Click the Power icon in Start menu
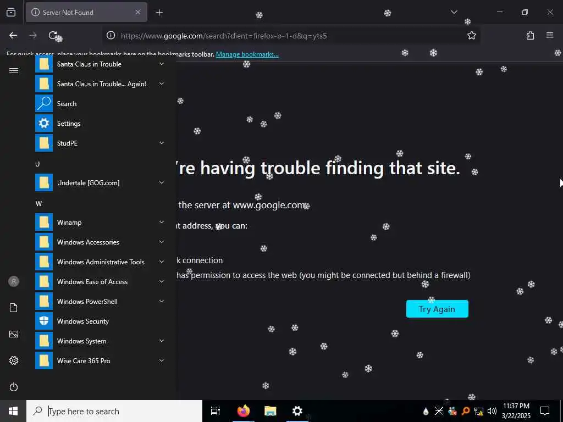The width and height of the screenshot is (563, 422). point(14,387)
